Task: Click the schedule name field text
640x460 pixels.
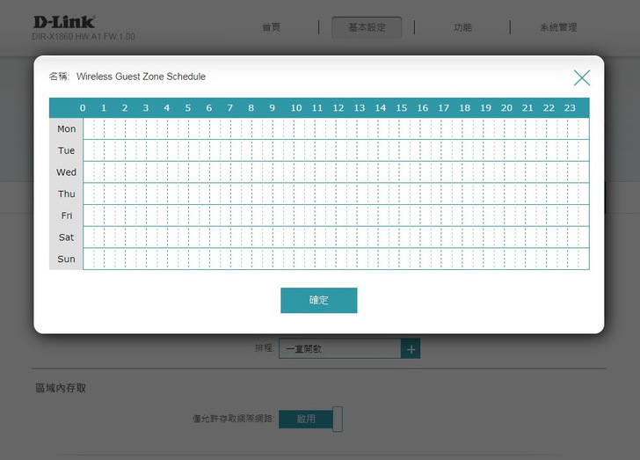Action: tap(141, 77)
